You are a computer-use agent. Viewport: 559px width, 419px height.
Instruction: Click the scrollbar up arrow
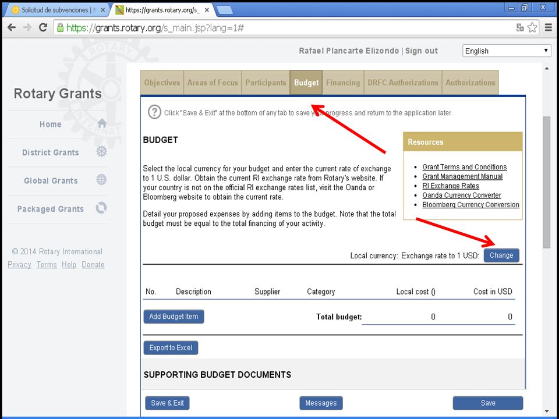(547, 69)
